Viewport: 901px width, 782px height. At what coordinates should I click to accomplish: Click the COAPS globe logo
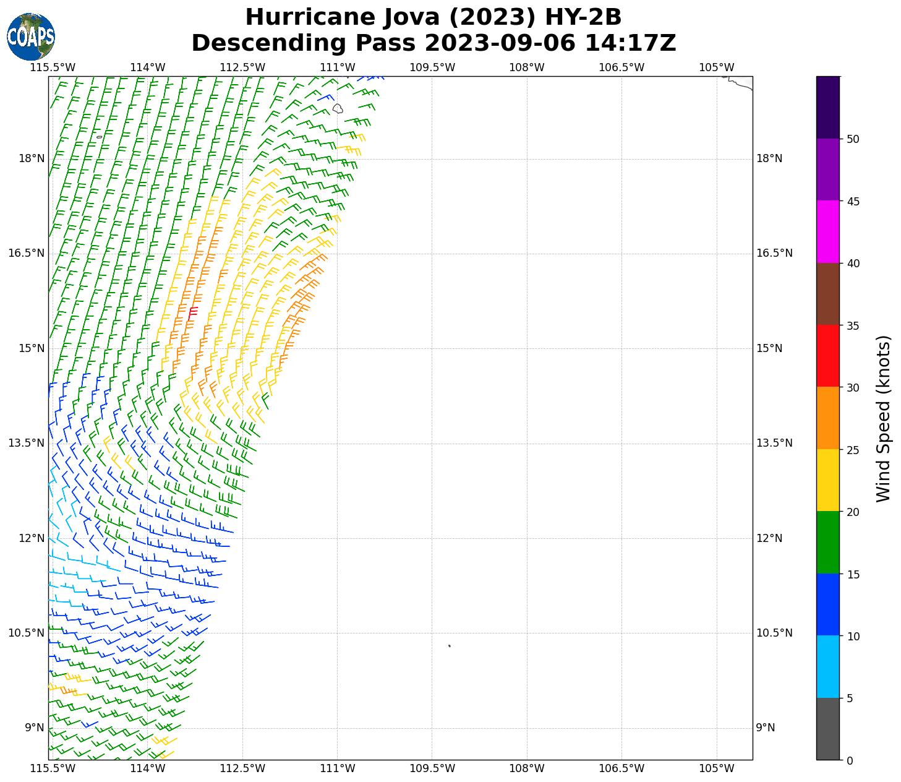pos(31,37)
